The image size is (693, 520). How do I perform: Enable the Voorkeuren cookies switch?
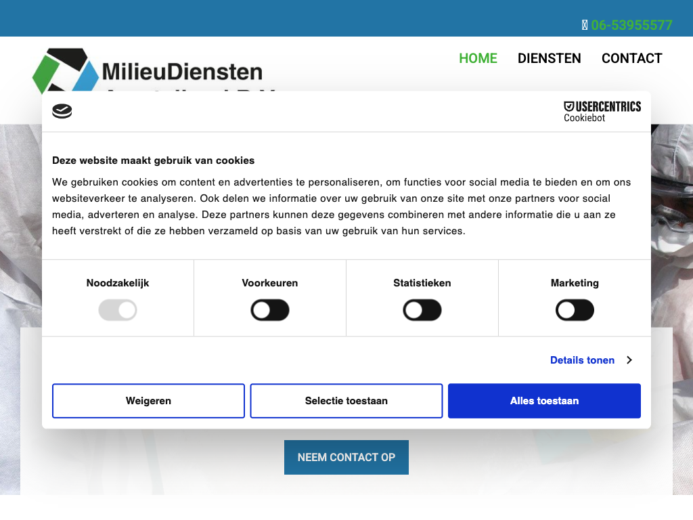coord(270,311)
